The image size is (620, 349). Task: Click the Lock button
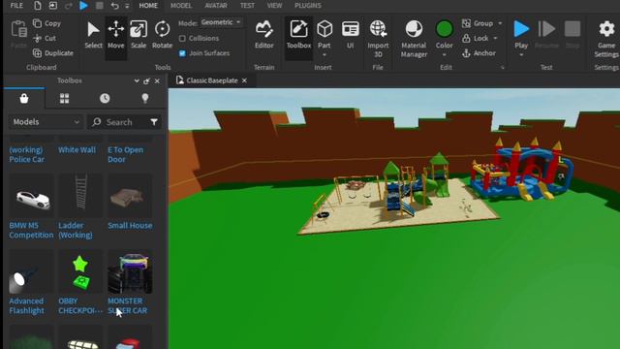point(476,39)
